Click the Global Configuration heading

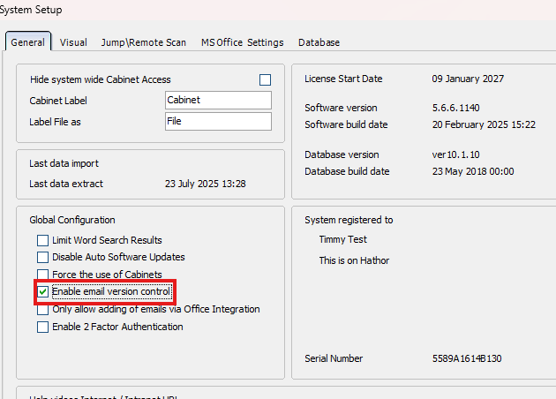(x=72, y=220)
